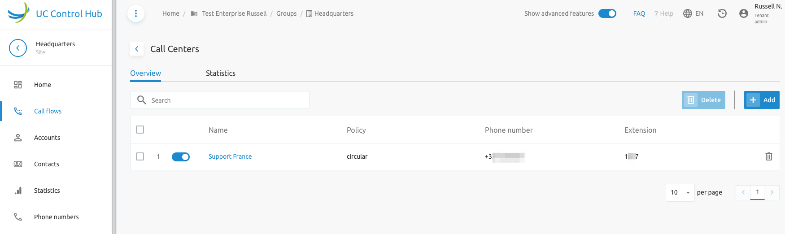Click the back chevron beside Call Centers

pos(137,49)
